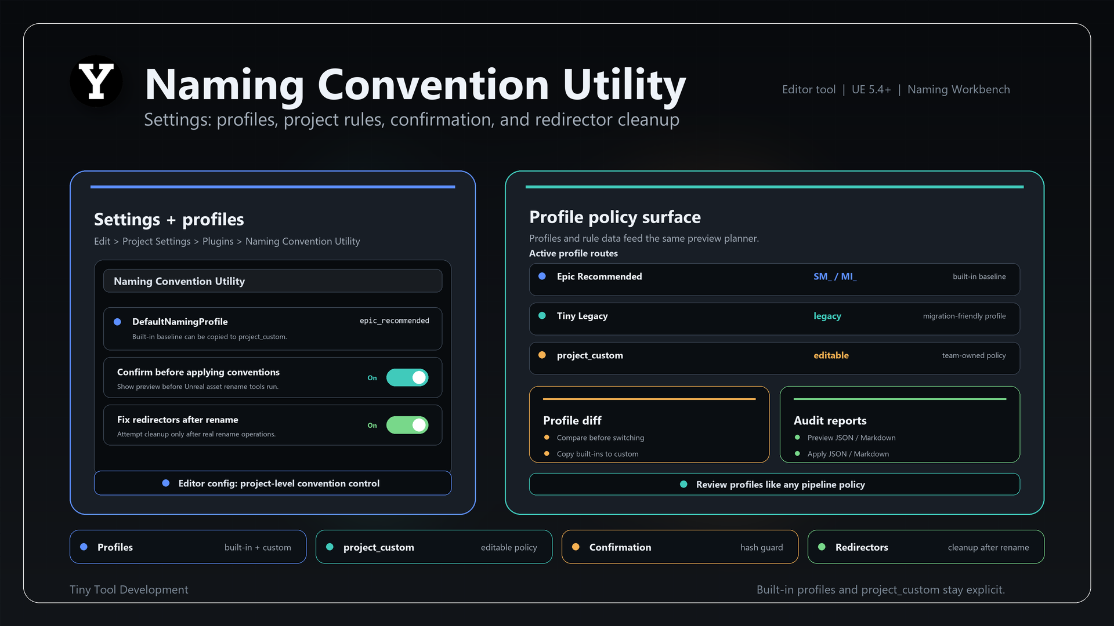1114x626 pixels.
Task: Select the DefaultNamingProfile row
Action: tap(273, 329)
